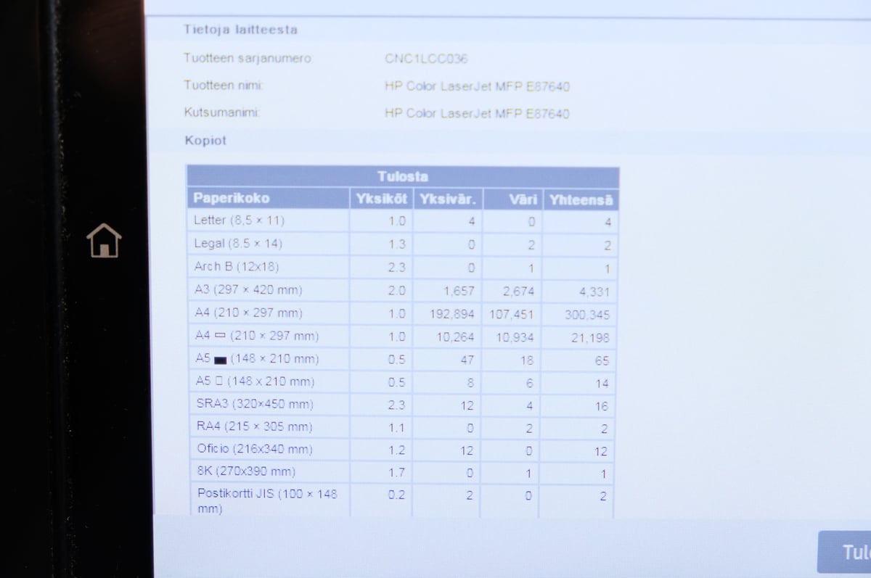Select the '8K (270x390 mm)' row label
The height and width of the screenshot is (578, 871).
click(246, 471)
